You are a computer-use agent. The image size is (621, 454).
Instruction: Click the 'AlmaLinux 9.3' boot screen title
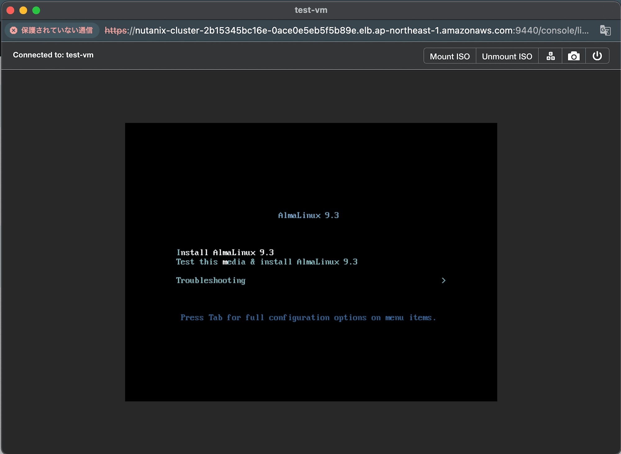click(308, 215)
